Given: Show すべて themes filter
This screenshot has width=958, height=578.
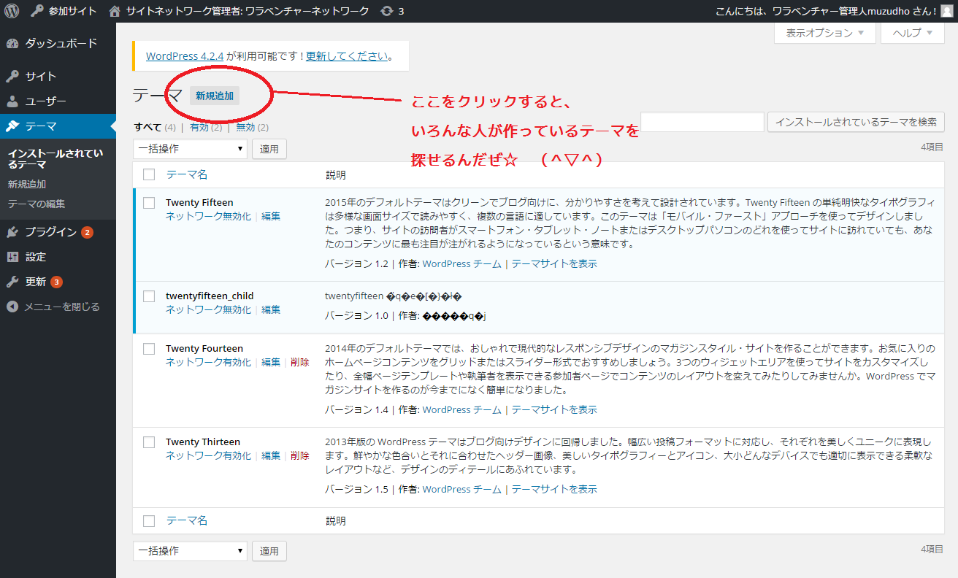Looking at the screenshot, I should point(147,127).
